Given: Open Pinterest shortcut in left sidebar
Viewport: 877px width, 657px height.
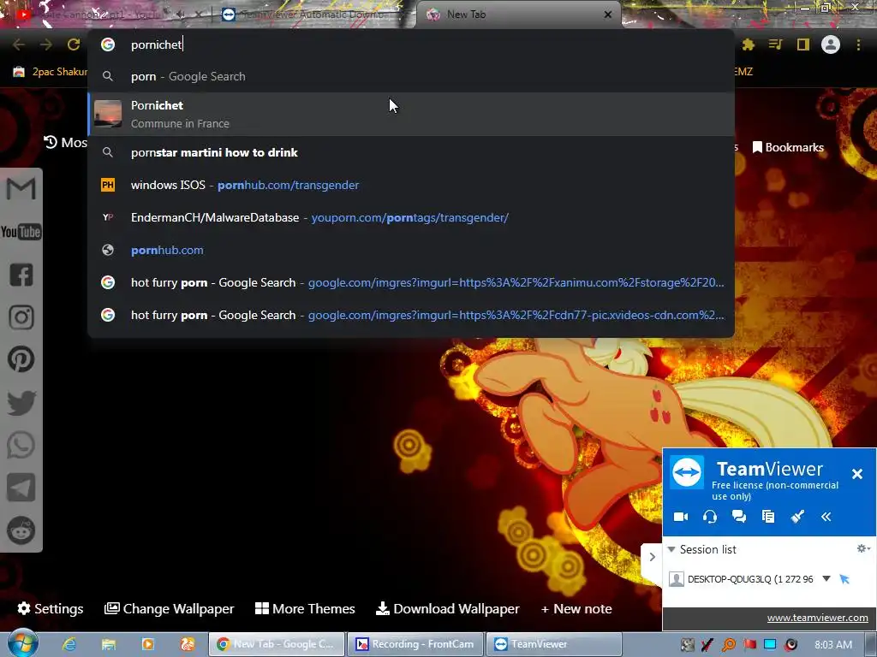Looking at the screenshot, I should coord(21,359).
